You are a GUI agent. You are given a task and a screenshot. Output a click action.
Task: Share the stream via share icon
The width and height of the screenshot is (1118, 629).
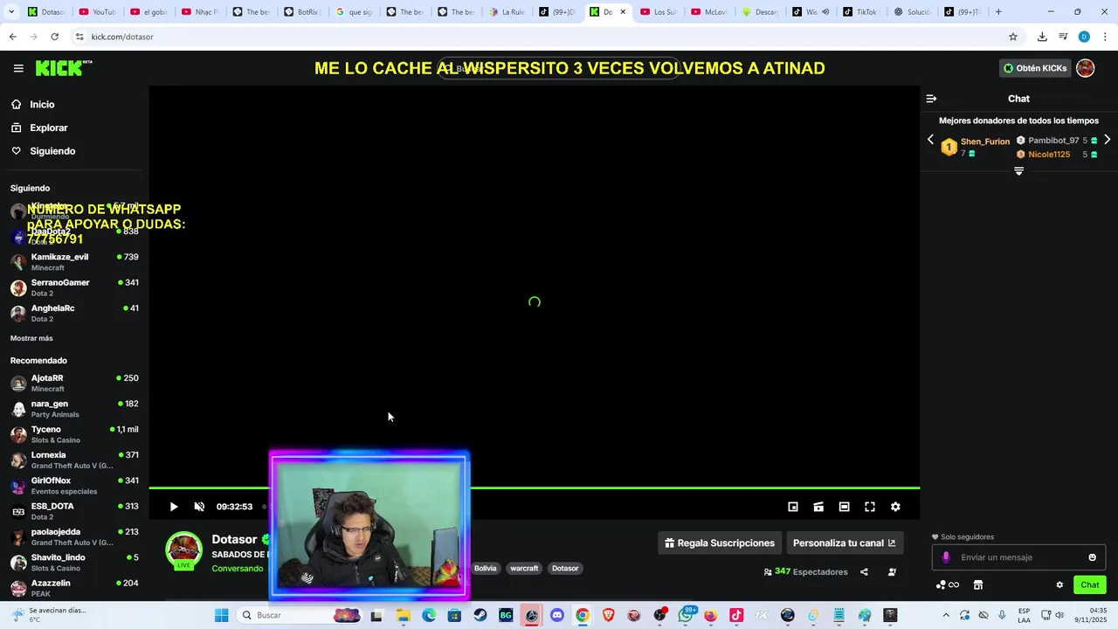click(864, 572)
